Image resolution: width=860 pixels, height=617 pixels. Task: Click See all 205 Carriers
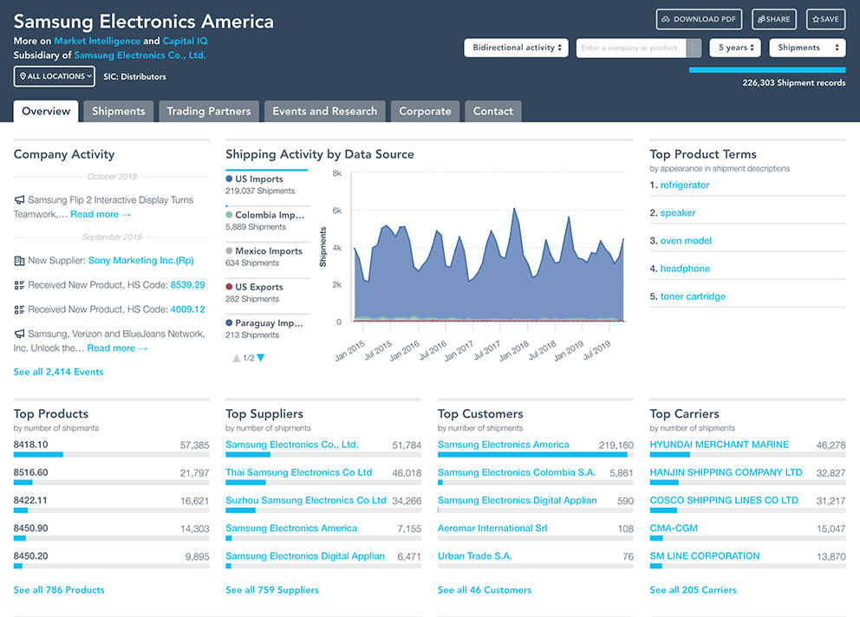[694, 590]
